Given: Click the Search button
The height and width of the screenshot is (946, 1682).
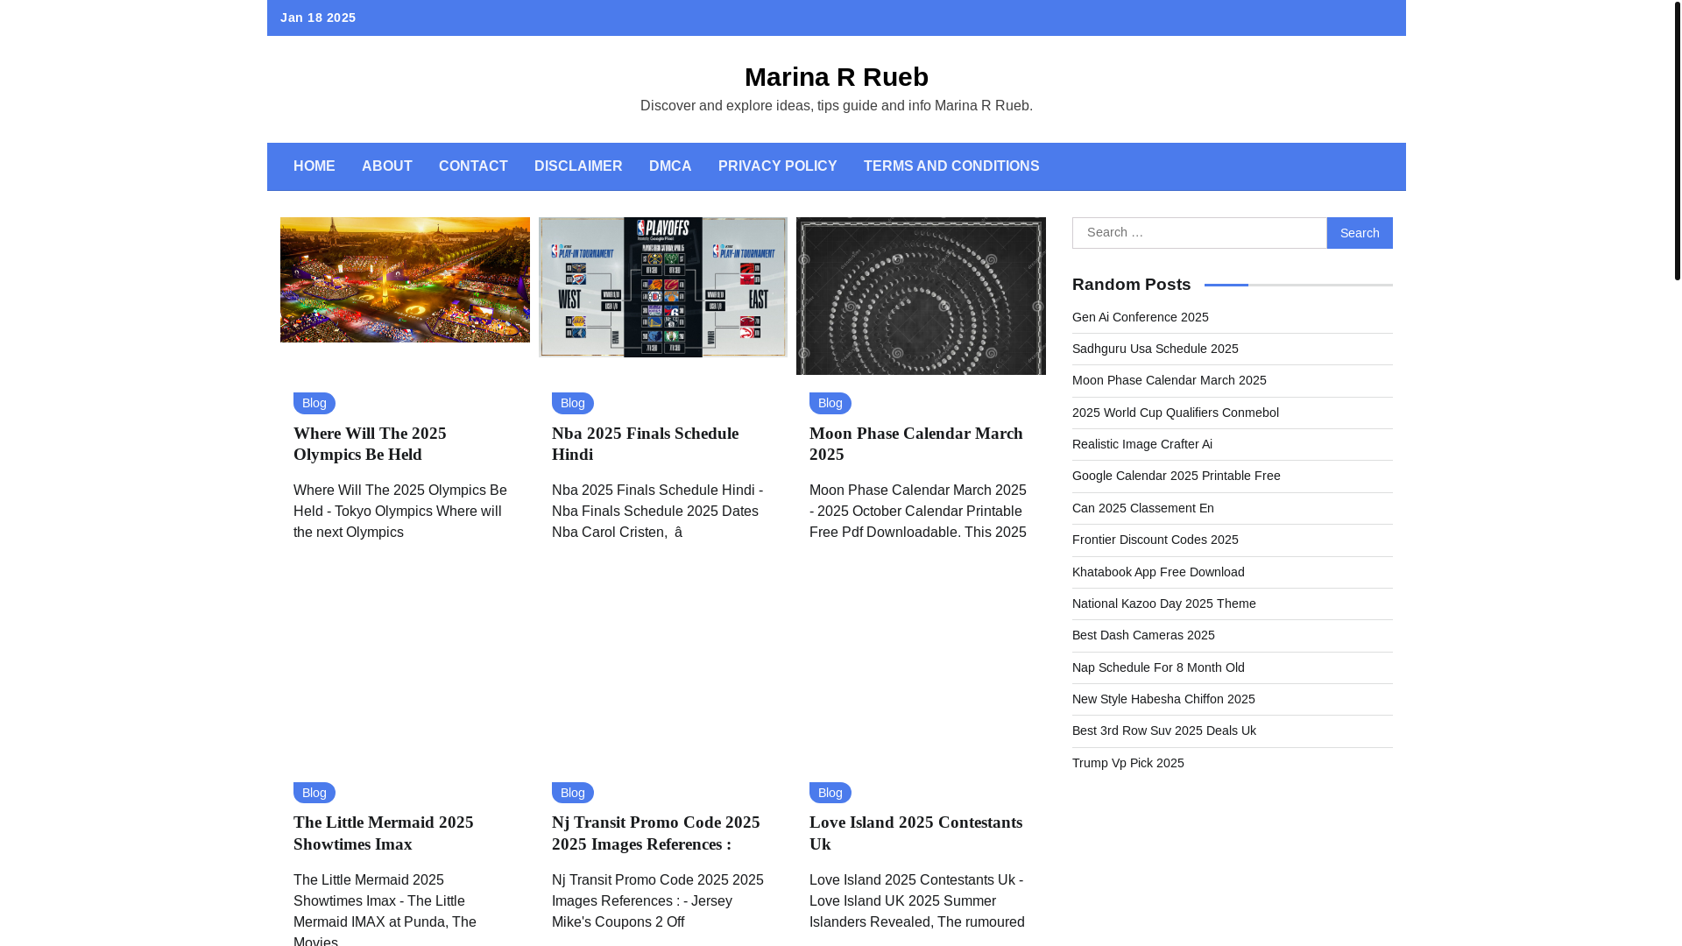Looking at the screenshot, I should click(1360, 233).
